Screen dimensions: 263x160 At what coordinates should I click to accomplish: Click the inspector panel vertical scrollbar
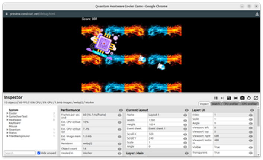click(x=259, y=118)
